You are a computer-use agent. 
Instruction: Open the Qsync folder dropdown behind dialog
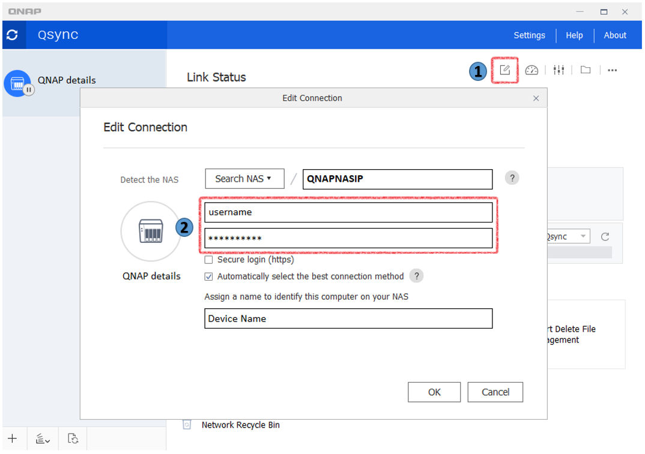[x=568, y=236]
